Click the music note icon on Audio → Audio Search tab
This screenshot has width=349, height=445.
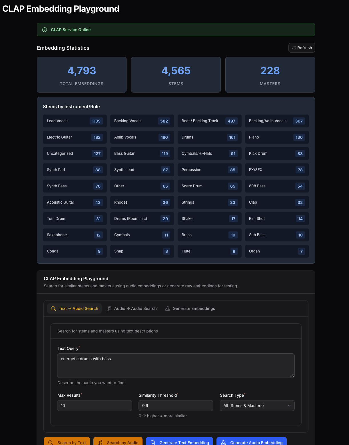(x=109, y=308)
